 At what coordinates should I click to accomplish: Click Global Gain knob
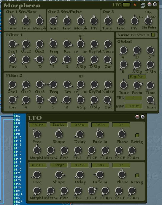[150, 100]
